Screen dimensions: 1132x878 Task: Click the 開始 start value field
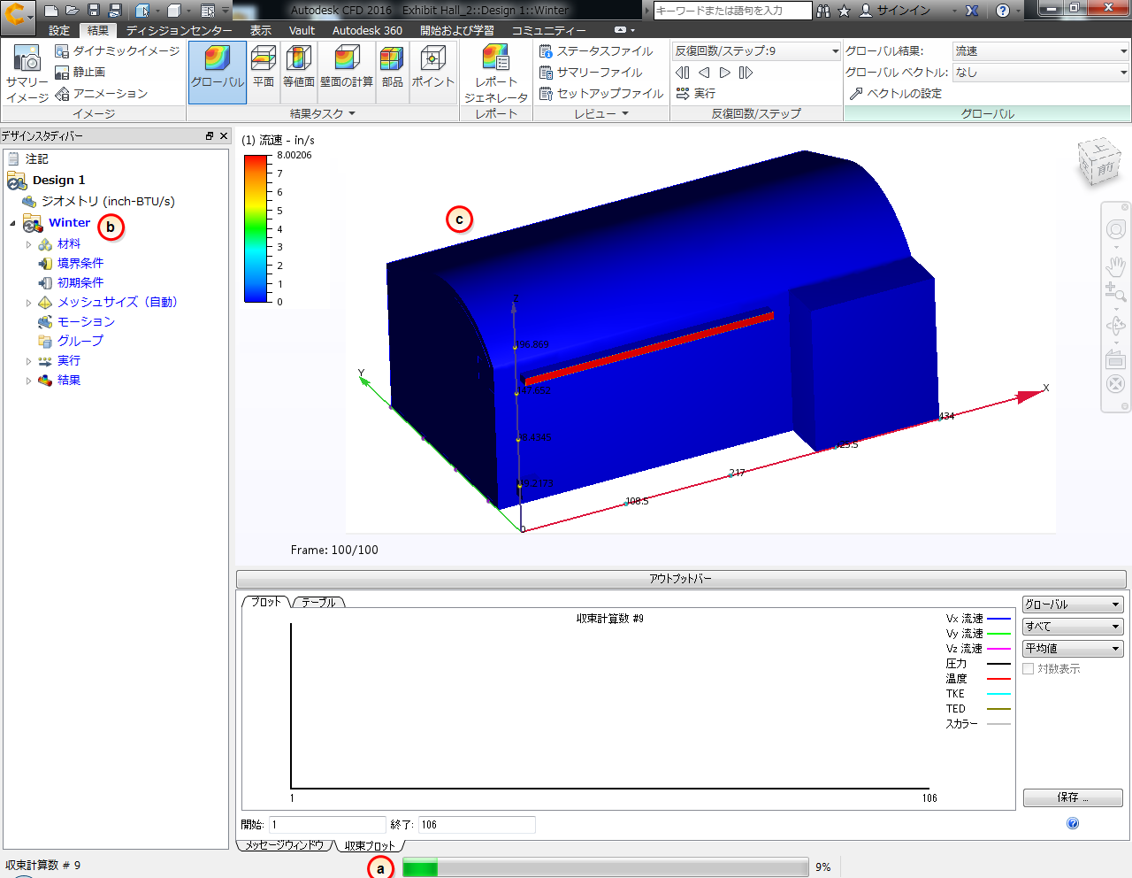(x=327, y=825)
